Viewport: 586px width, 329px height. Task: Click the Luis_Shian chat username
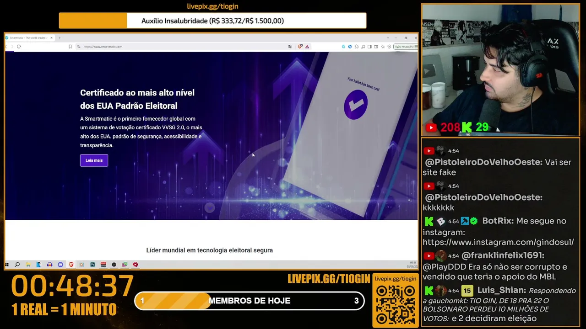pos(501,291)
